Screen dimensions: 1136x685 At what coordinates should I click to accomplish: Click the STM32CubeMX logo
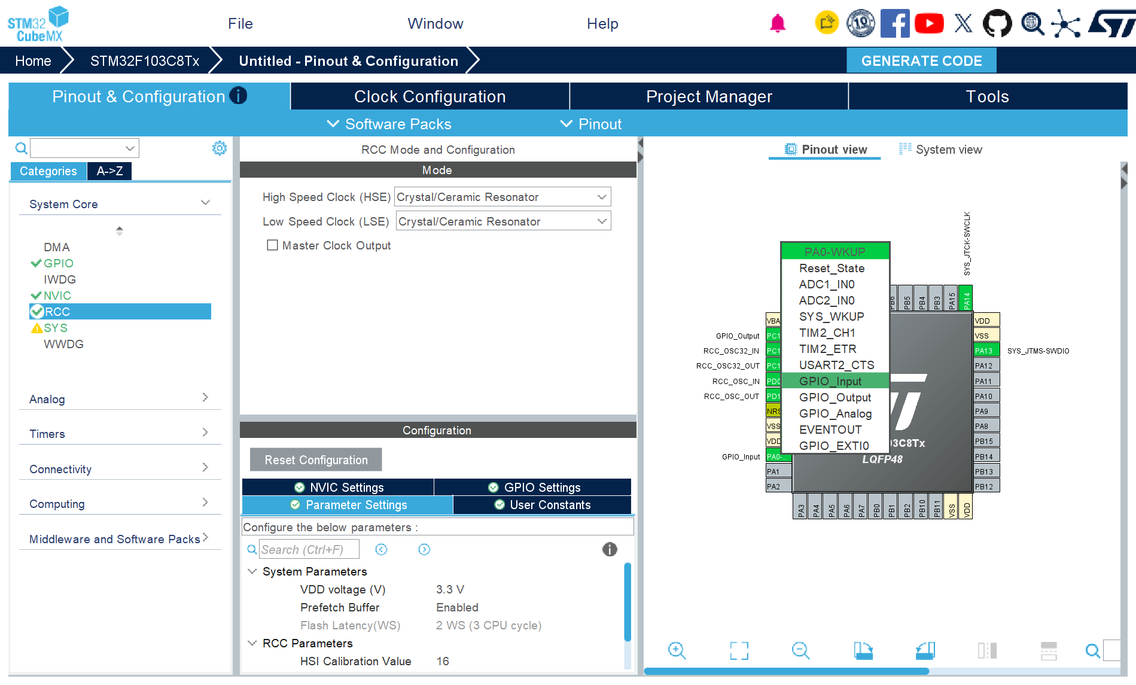(38, 25)
